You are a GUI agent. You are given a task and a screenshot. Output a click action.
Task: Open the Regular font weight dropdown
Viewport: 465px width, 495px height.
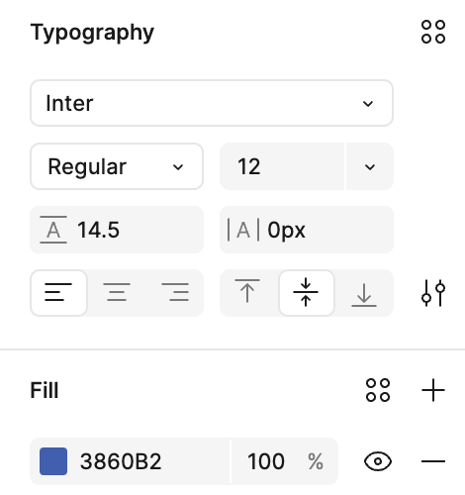tap(117, 166)
